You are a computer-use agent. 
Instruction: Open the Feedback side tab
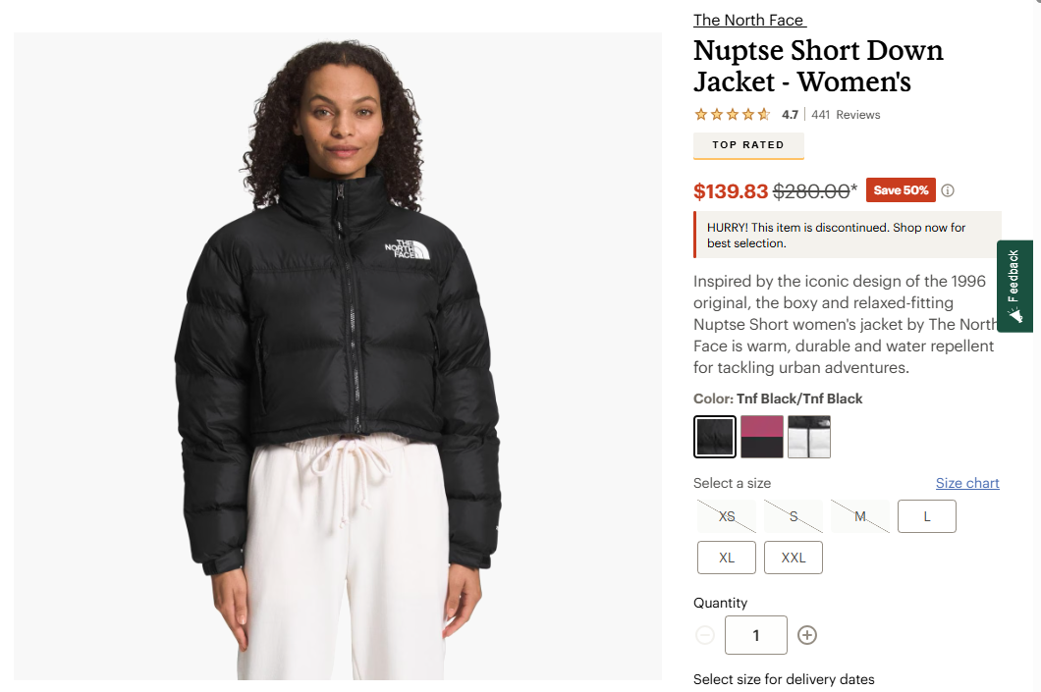[1014, 286]
